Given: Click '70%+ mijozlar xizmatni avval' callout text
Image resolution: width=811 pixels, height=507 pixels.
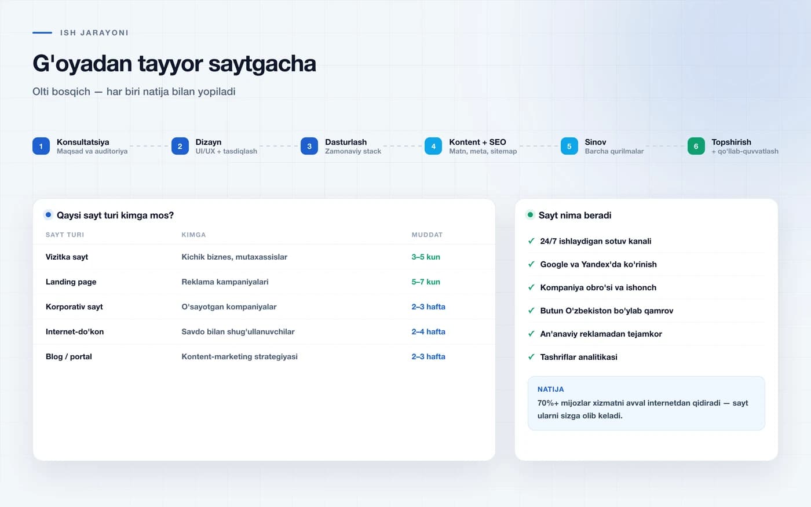Looking at the screenshot, I should pos(643,409).
